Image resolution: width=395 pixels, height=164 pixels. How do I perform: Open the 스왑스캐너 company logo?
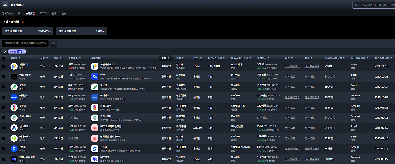click(14, 118)
